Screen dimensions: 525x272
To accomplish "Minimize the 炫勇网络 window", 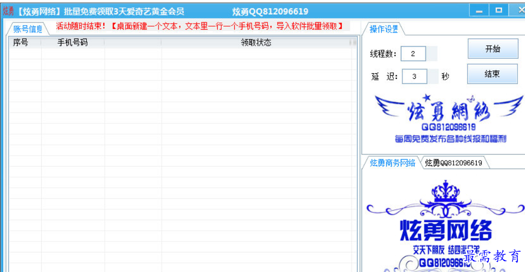I will [x=479, y=11].
